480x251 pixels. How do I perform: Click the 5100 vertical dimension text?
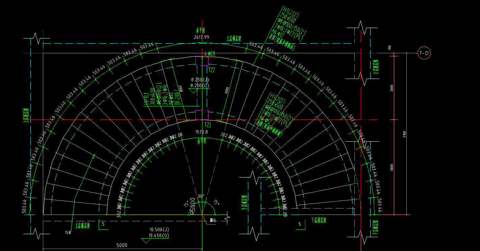tap(404, 134)
